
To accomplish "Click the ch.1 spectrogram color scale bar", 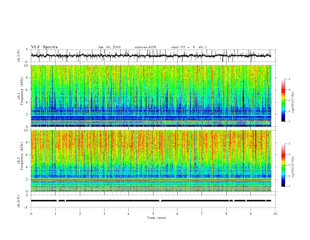I will click(283, 100).
